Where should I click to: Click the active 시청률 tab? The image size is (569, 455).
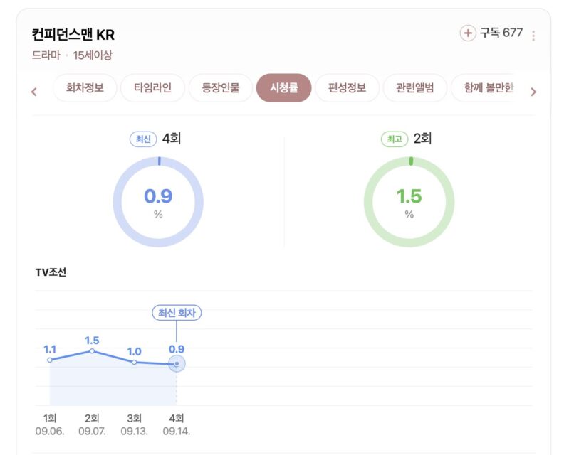coord(283,89)
